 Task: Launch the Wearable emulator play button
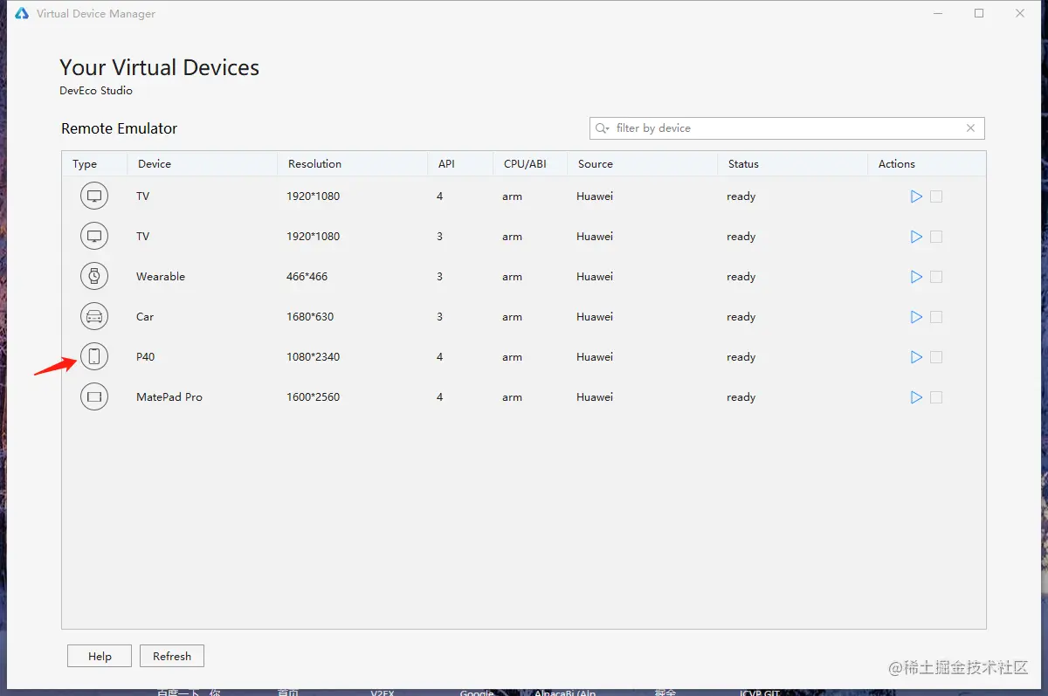click(916, 277)
